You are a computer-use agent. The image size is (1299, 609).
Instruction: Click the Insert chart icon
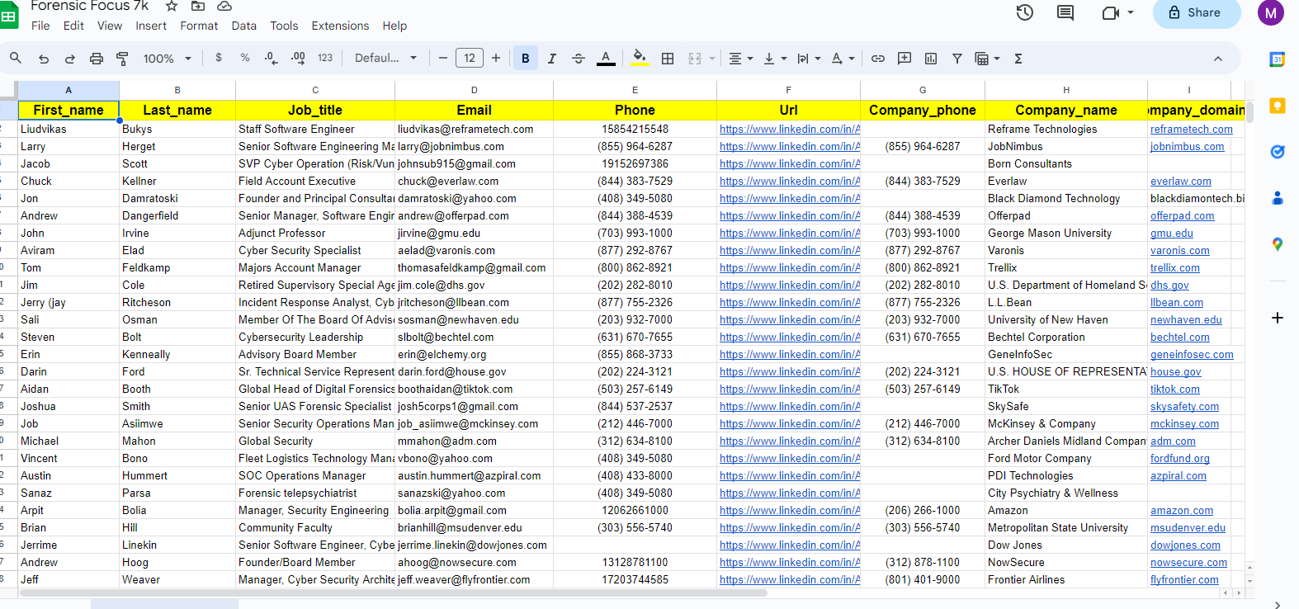pyautogui.click(x=931, y=59)
